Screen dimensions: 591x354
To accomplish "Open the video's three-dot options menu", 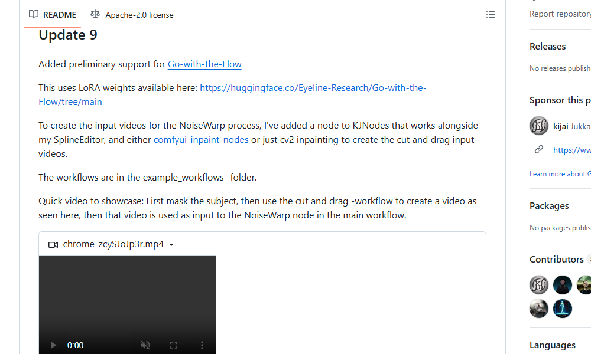I will pyautogui.click(x=202, y=345).
